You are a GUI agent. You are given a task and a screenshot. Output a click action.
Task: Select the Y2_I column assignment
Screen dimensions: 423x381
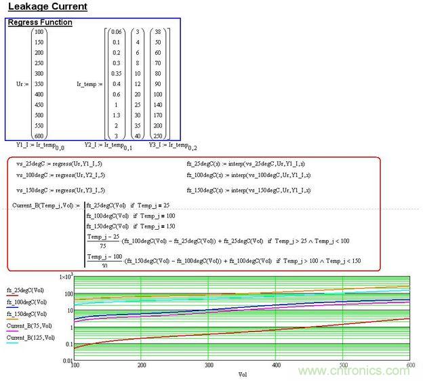[109, 145]
